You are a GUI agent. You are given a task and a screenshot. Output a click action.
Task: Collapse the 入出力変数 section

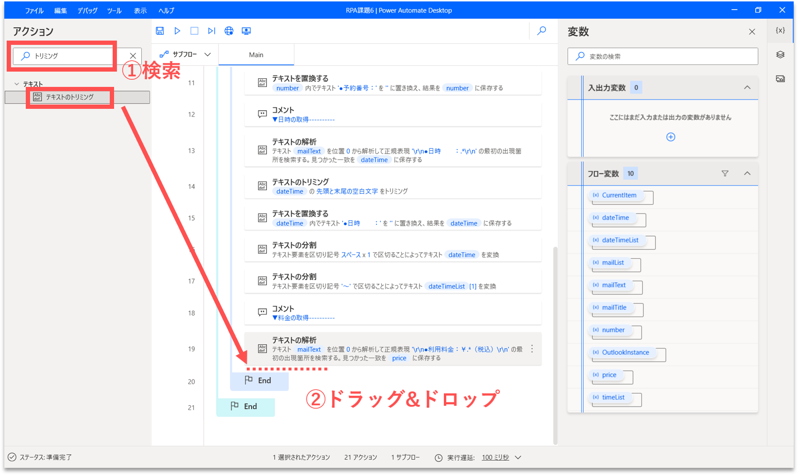pos(747,87)
